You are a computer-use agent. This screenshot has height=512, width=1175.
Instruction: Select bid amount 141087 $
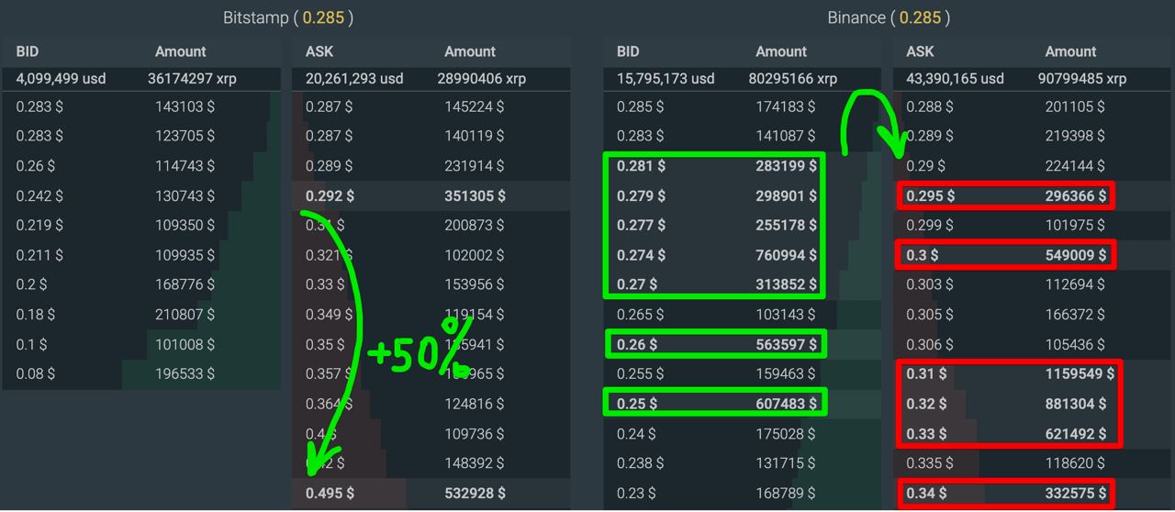coord(786,136)
